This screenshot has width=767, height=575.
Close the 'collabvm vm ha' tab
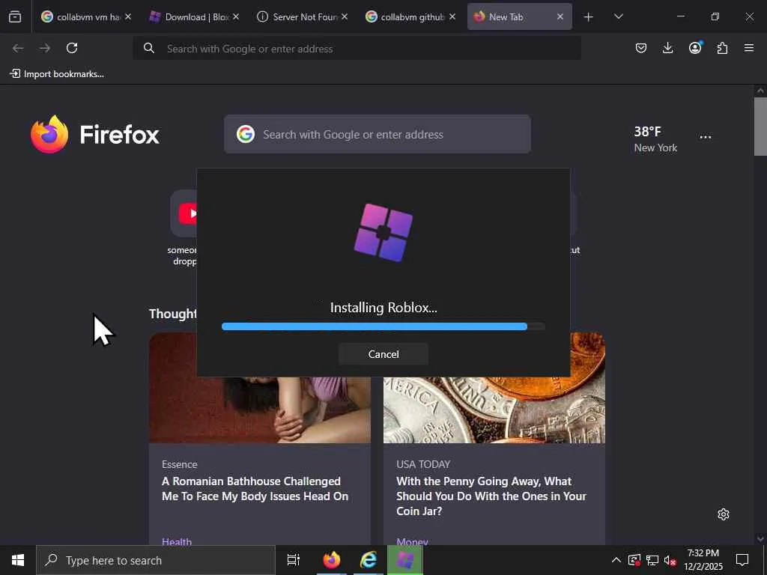[127, 16]
